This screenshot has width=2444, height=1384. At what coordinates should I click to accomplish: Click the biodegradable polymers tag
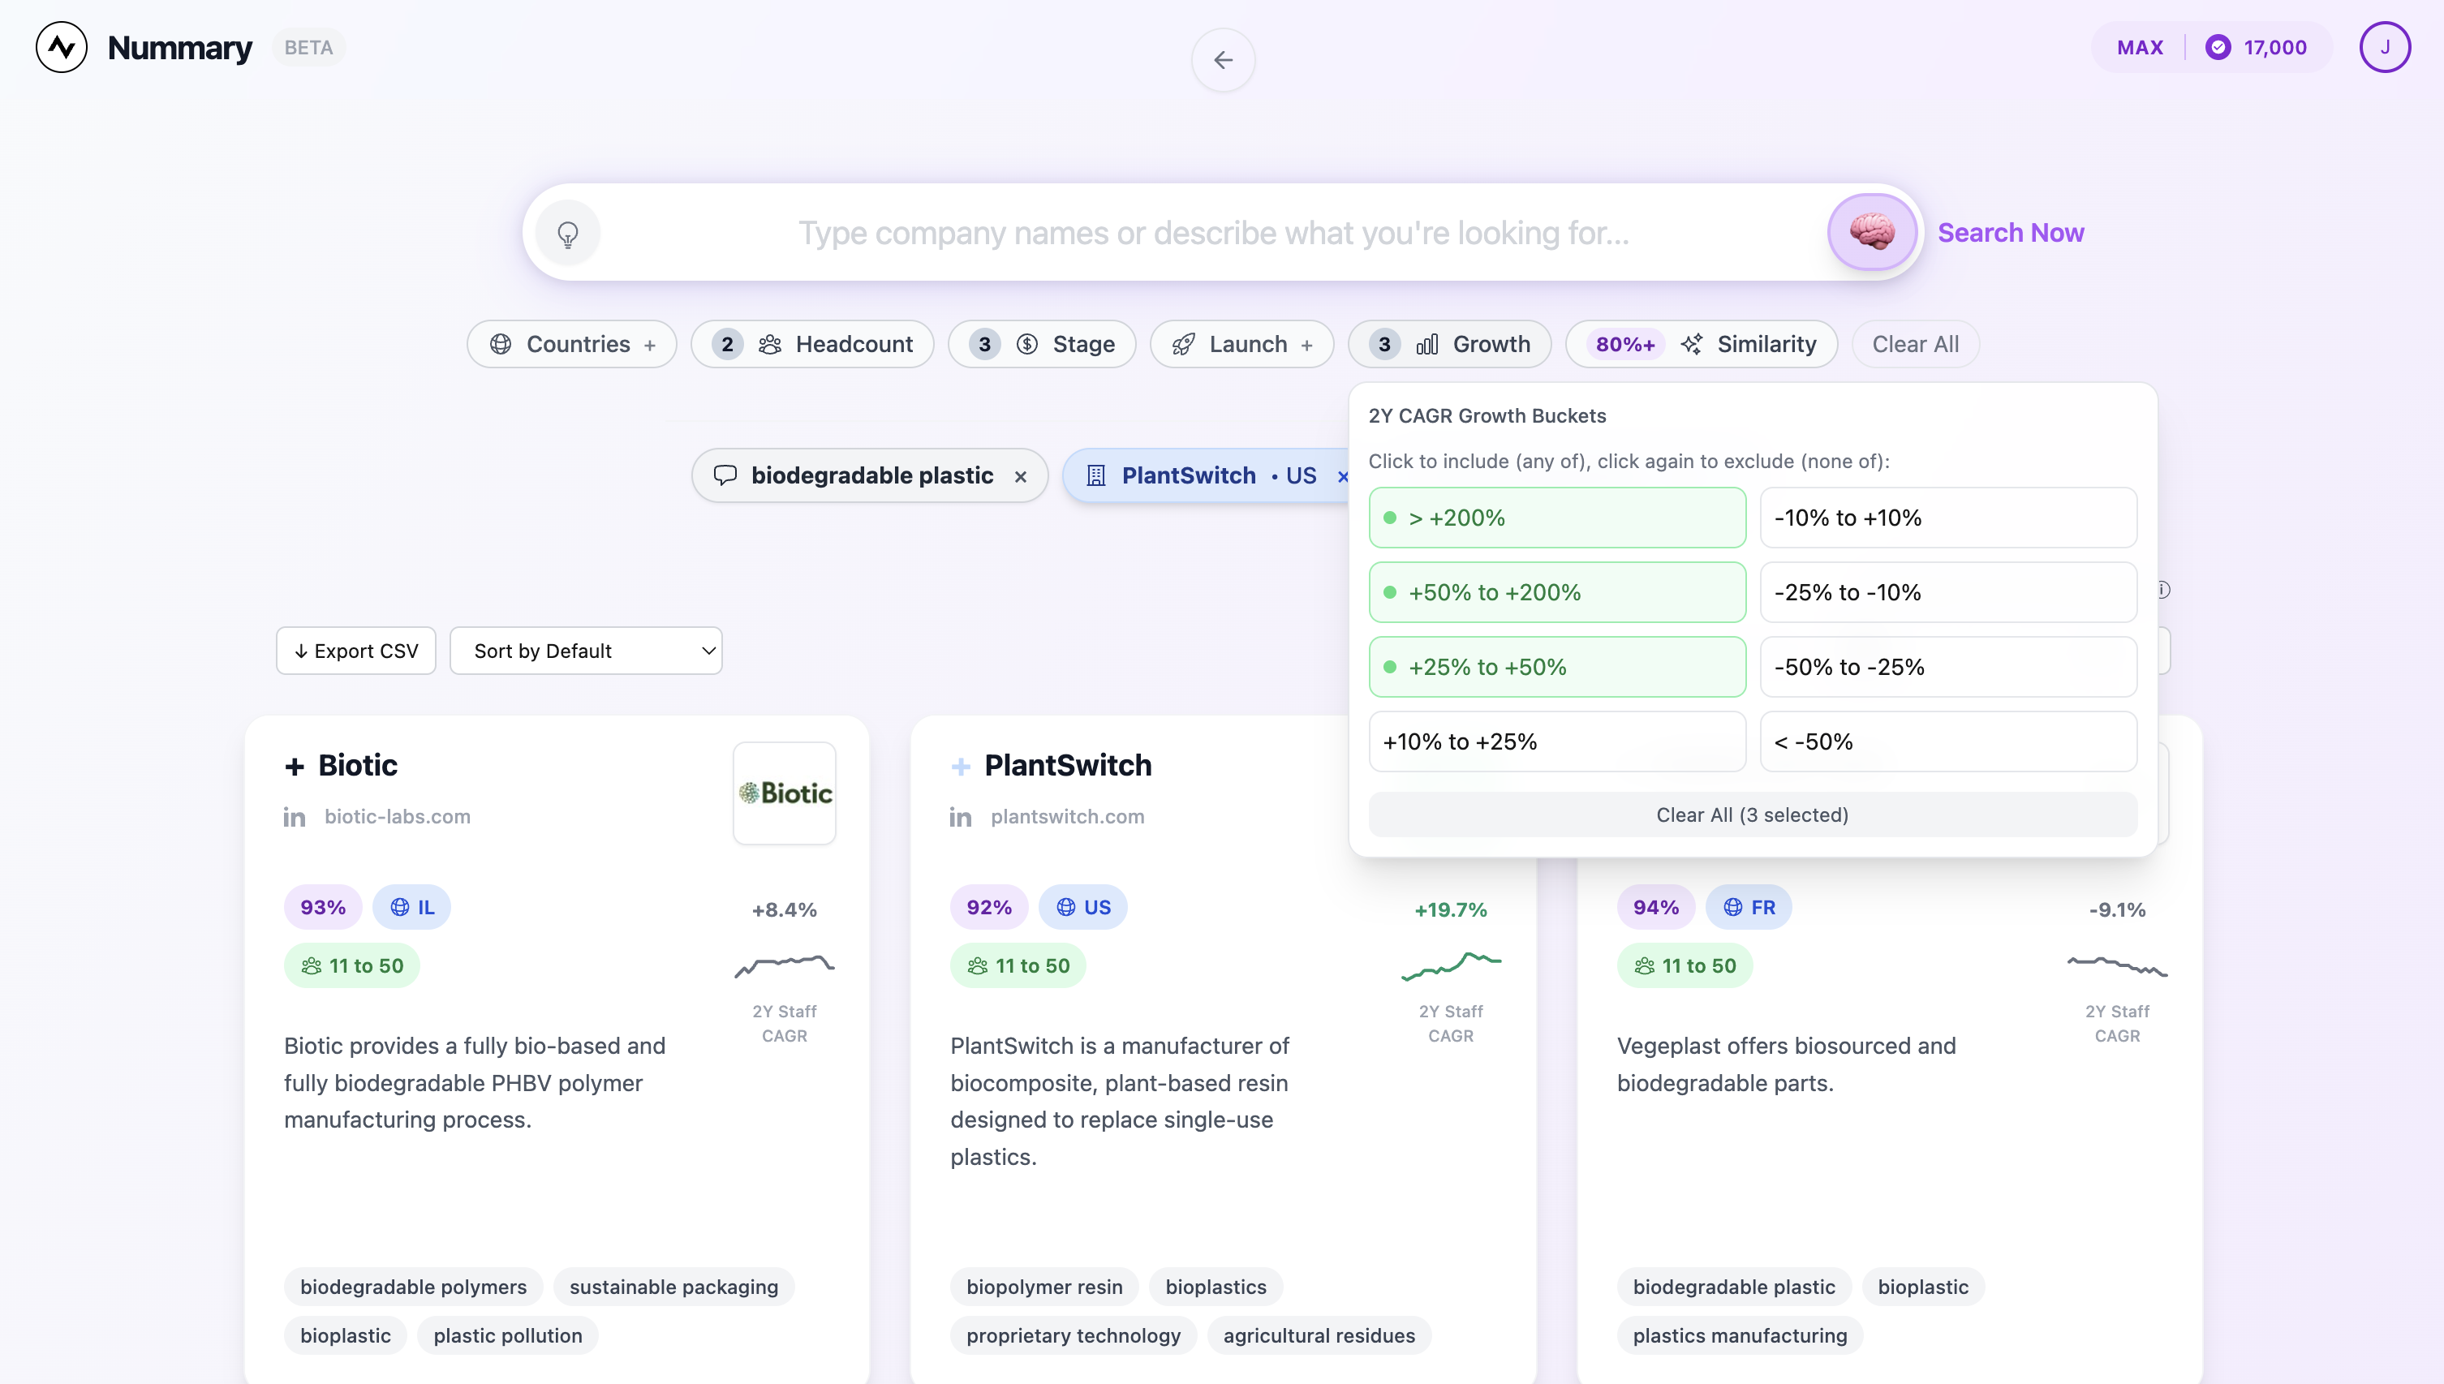pyautogui.click(x=414, y=1287)
